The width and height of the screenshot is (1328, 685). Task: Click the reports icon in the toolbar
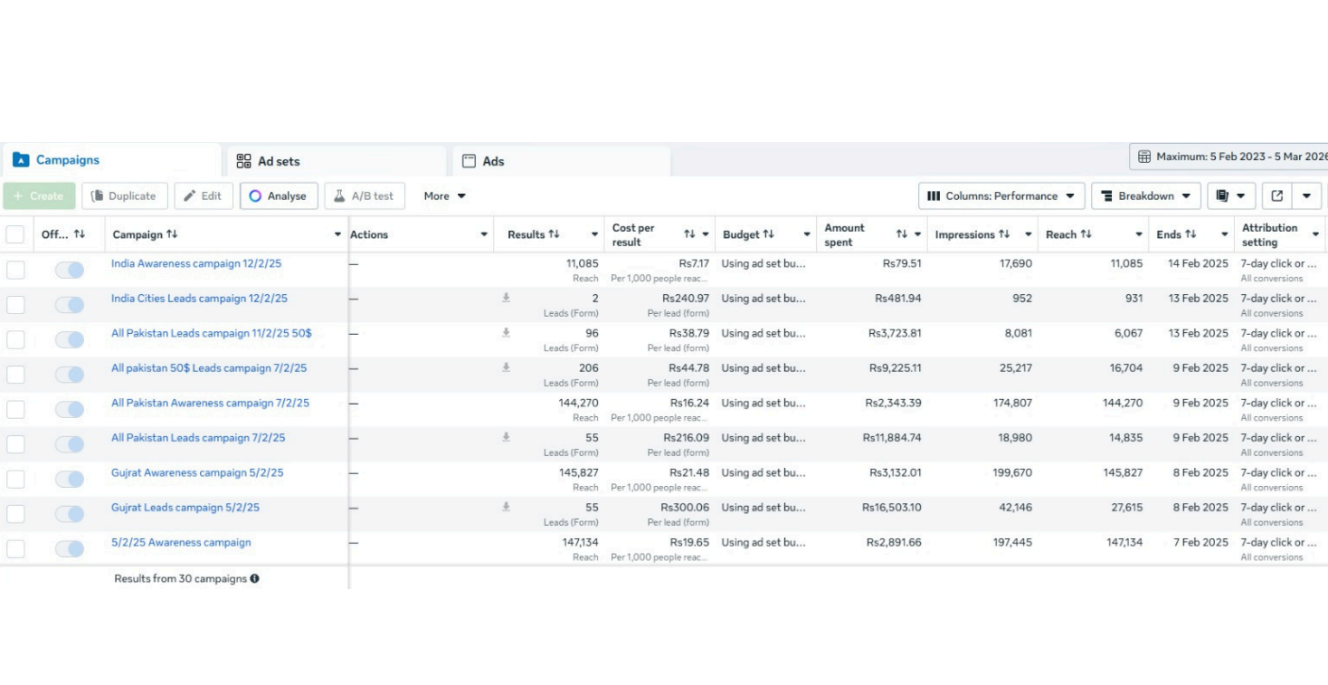point(1222,196)
